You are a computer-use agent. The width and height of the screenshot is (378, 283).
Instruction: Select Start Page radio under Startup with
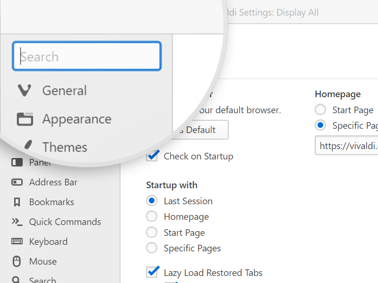point(152,232)
